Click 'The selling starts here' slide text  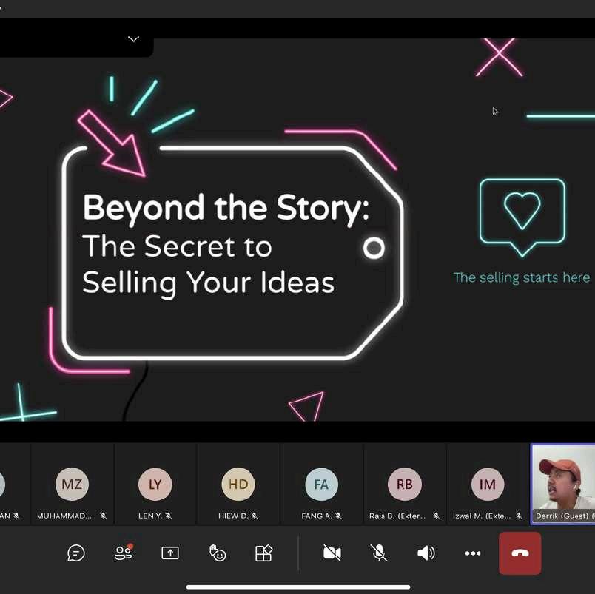point(522,277)
